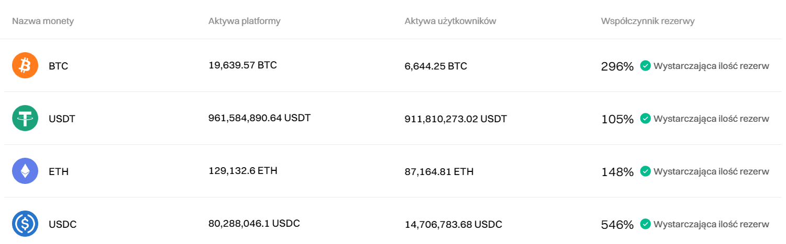Click the orange Bitcoin coin icon

tap(25, 66)
